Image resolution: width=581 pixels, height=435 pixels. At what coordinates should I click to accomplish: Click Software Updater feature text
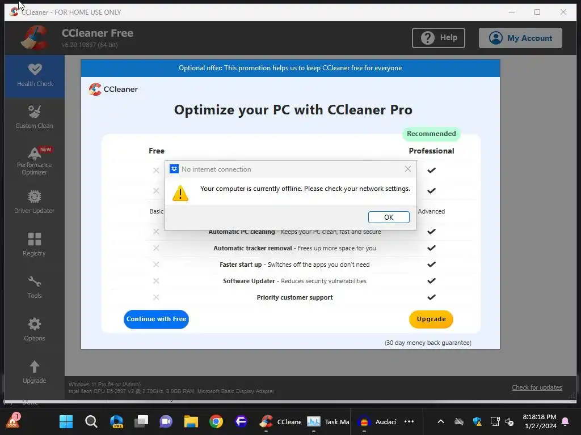pos(294,281)
